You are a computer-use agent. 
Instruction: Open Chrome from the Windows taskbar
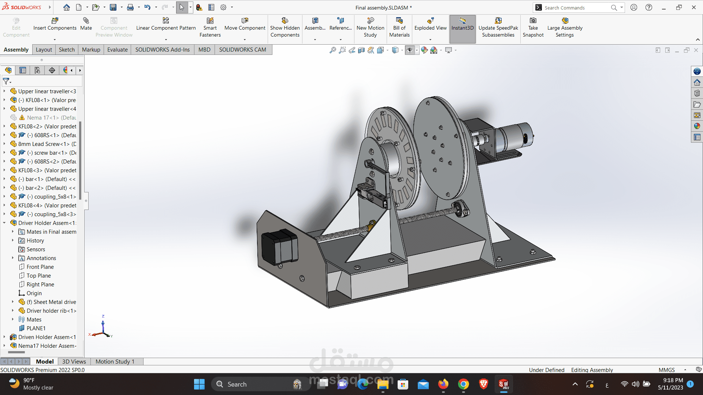pyautogui.click(x=463, y=384)
